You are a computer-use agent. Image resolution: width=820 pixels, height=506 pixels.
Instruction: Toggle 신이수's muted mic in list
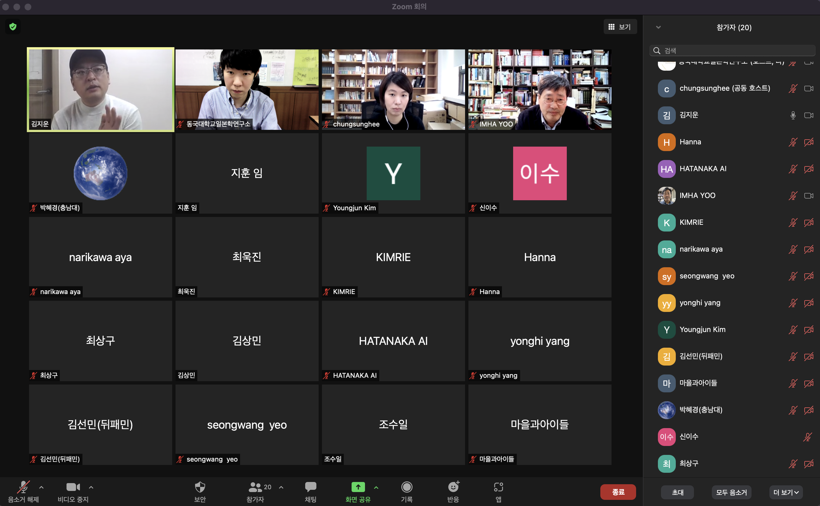point(808,437)
